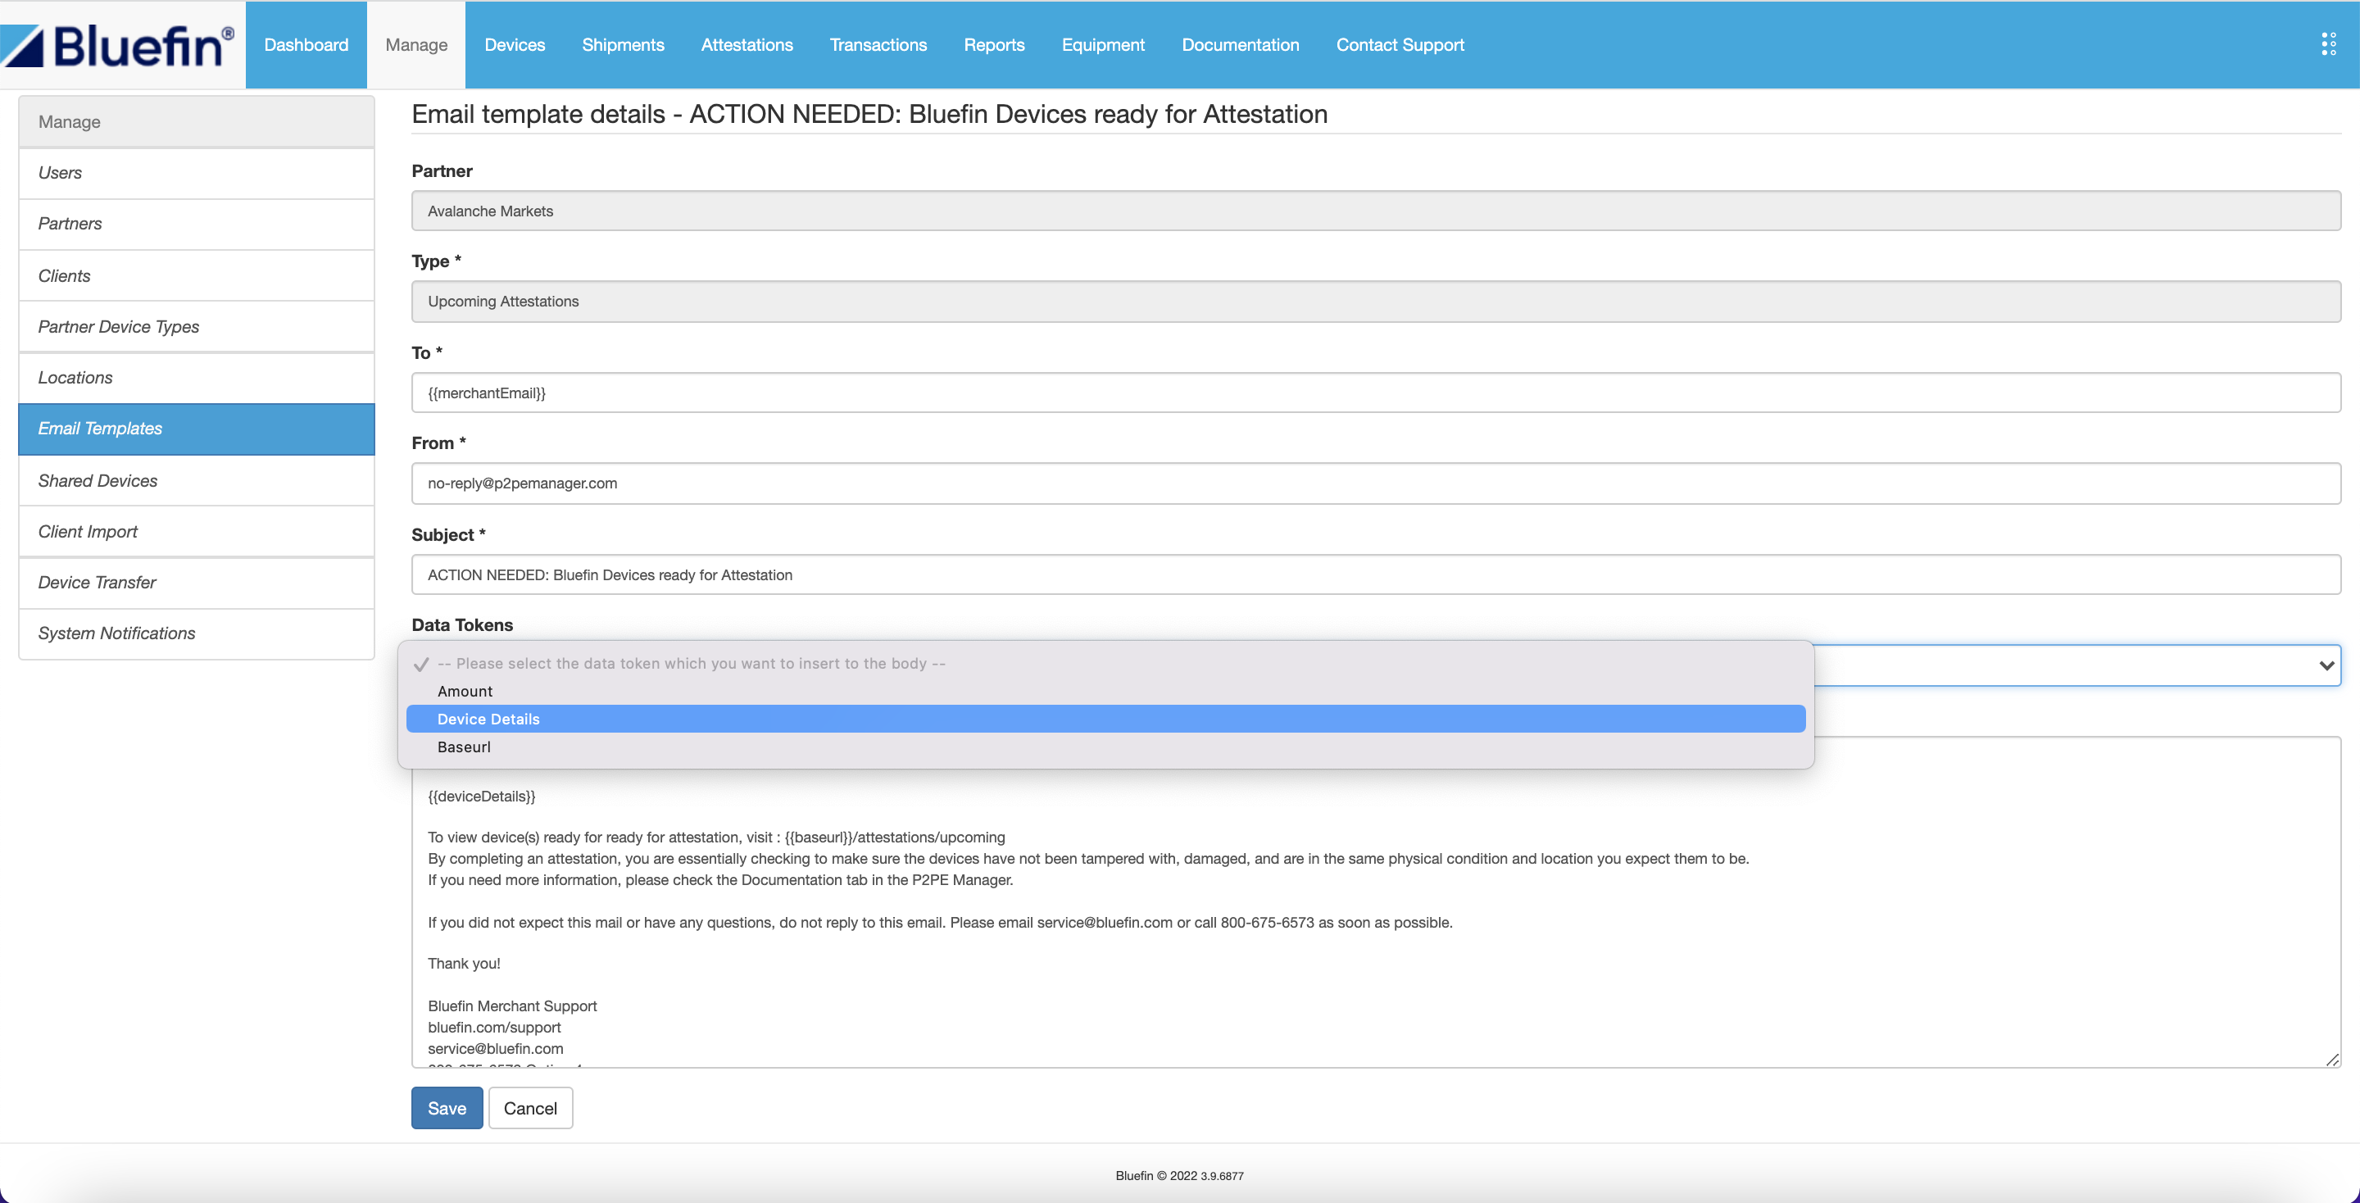Open the Dashboard tab
Screen dimensions: 2360x1203
306,45
